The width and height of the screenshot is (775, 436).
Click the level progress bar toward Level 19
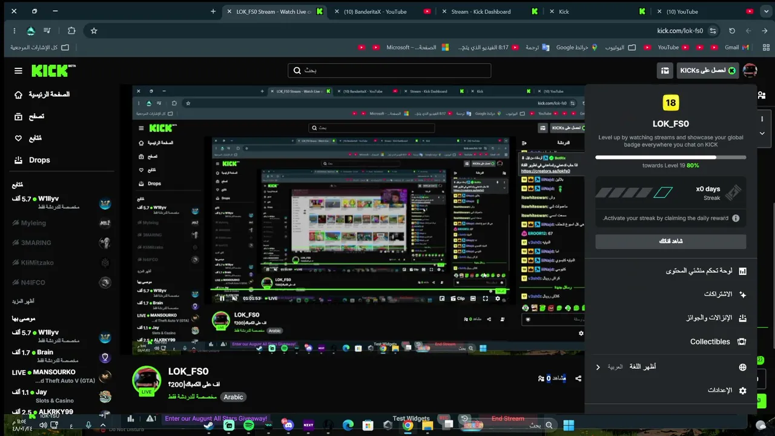coord(671,157)
